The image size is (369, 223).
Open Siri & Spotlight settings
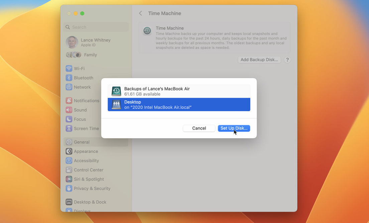tap(69, 179)
